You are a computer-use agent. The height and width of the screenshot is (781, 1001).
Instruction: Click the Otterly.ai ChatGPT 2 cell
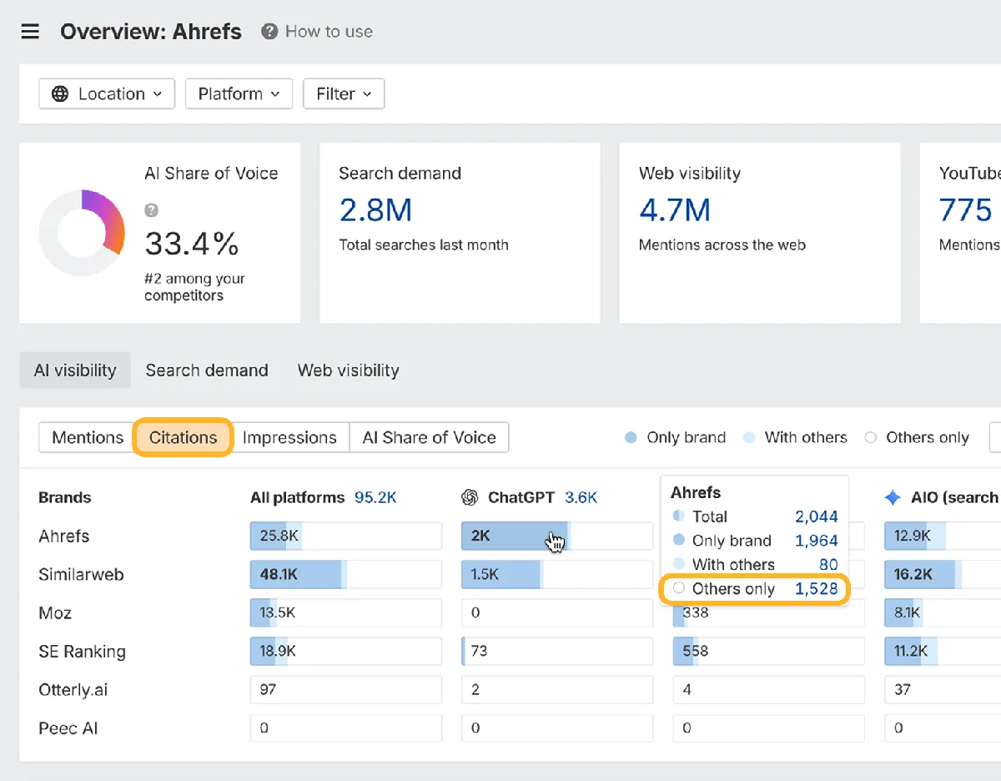click(557, 689)
